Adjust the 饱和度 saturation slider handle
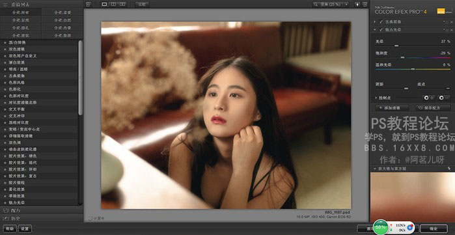455x235 pixels. coord(402,57)
